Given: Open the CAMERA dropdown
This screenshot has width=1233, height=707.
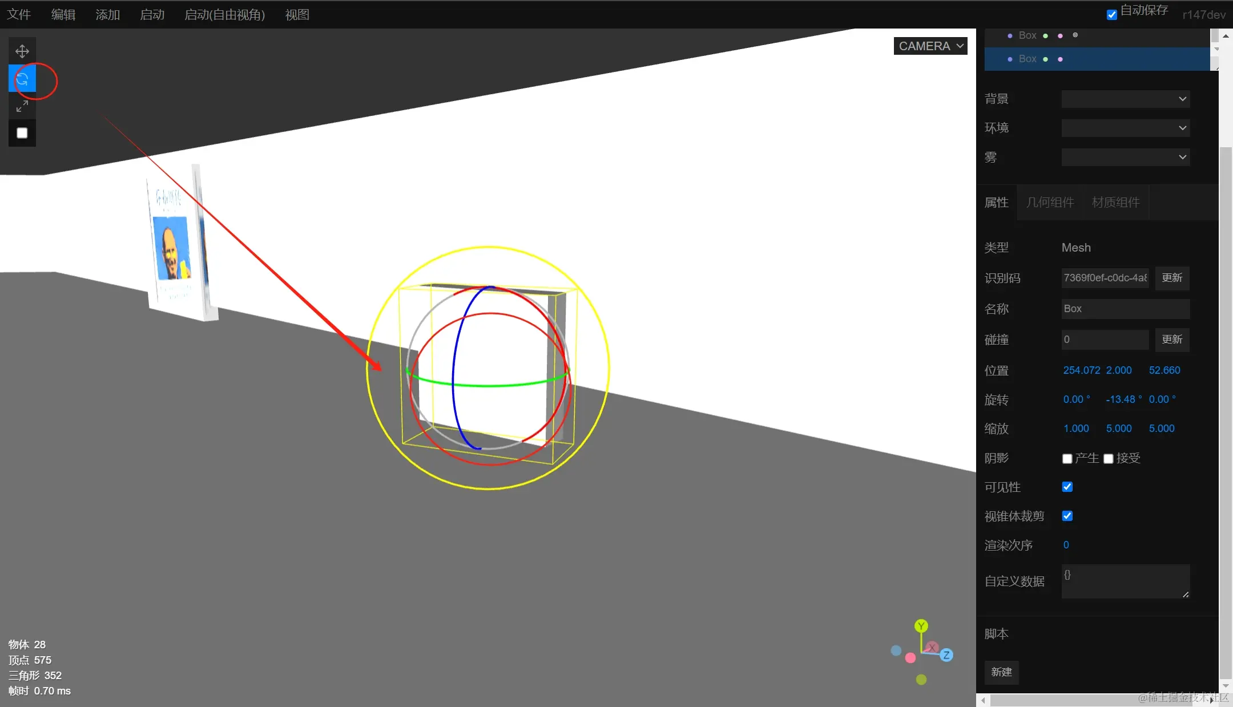Looking at the screenshot, I should pos(930,46).
